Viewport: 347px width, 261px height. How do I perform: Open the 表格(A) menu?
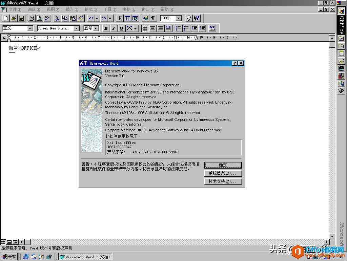tap(129, 9)
